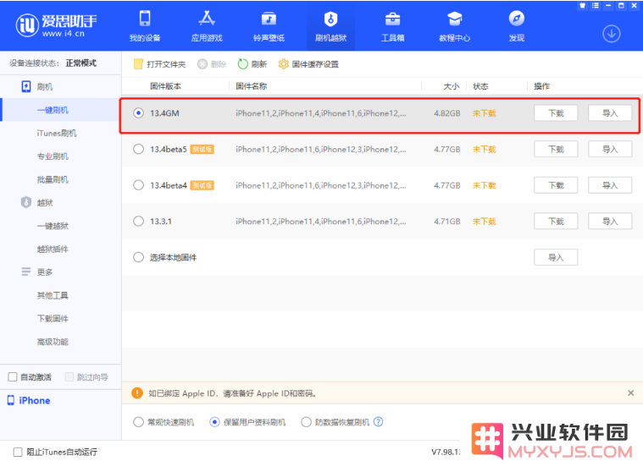Open the 工具箱 toolbox section
Screen dimensions: 643x472
pos(392,26)
